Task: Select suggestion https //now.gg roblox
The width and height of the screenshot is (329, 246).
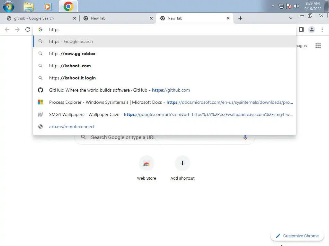Action: tap(164, 53)
